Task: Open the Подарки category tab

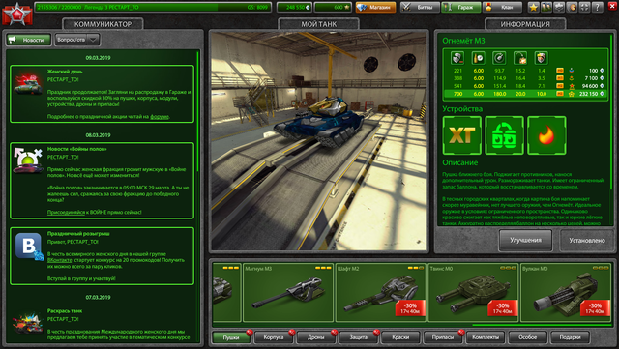Action: click(x=571, y=337)
